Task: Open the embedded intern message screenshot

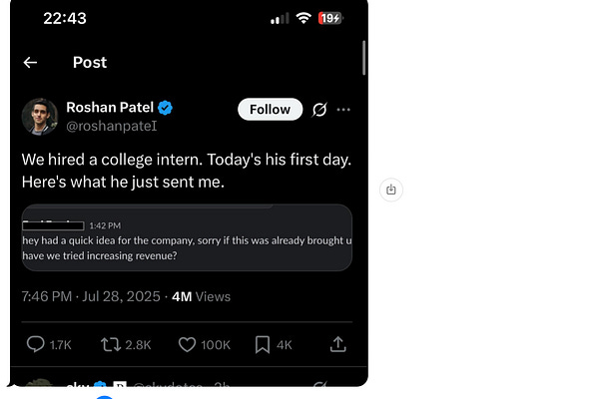Action: 187,237
